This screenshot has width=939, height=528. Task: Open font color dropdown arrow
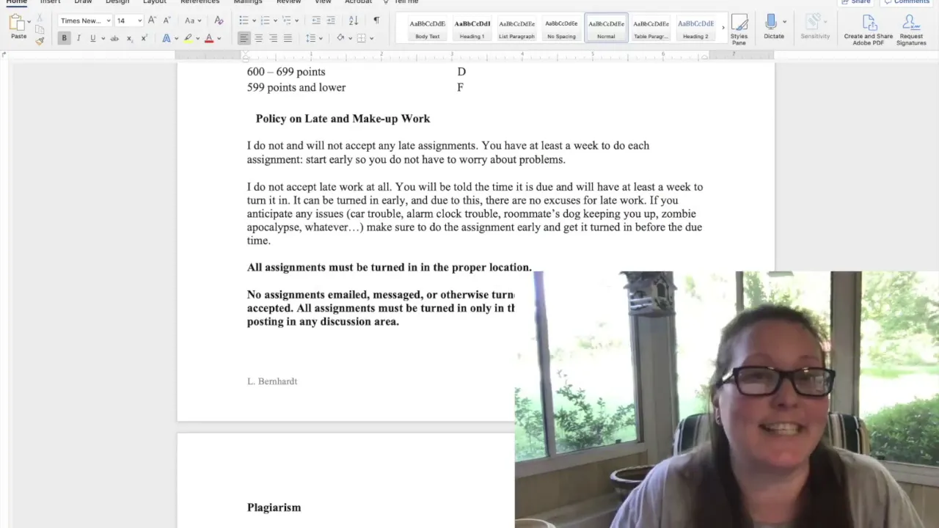219,38
